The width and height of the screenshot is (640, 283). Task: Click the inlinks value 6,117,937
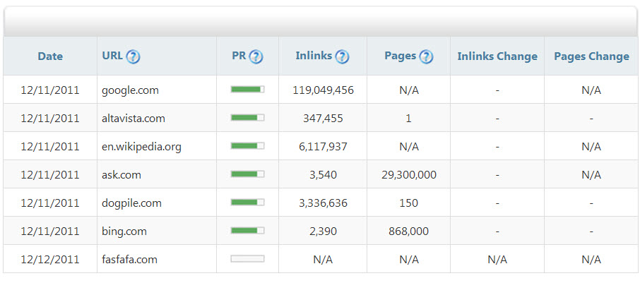tap(324, 147)
